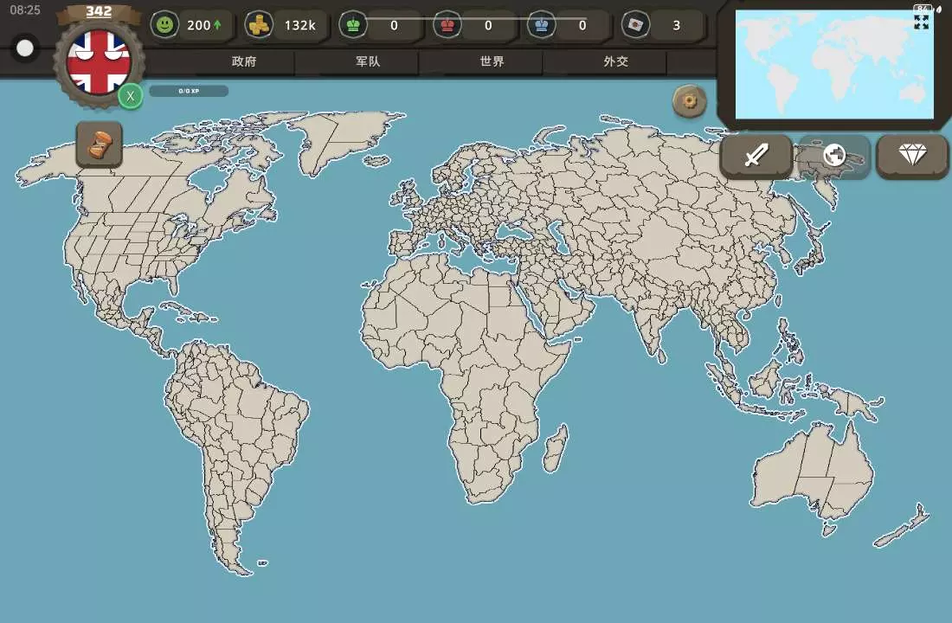952x623 pixels.
Task: Open the 政府 (Government) tab
Action: [244, 62]
